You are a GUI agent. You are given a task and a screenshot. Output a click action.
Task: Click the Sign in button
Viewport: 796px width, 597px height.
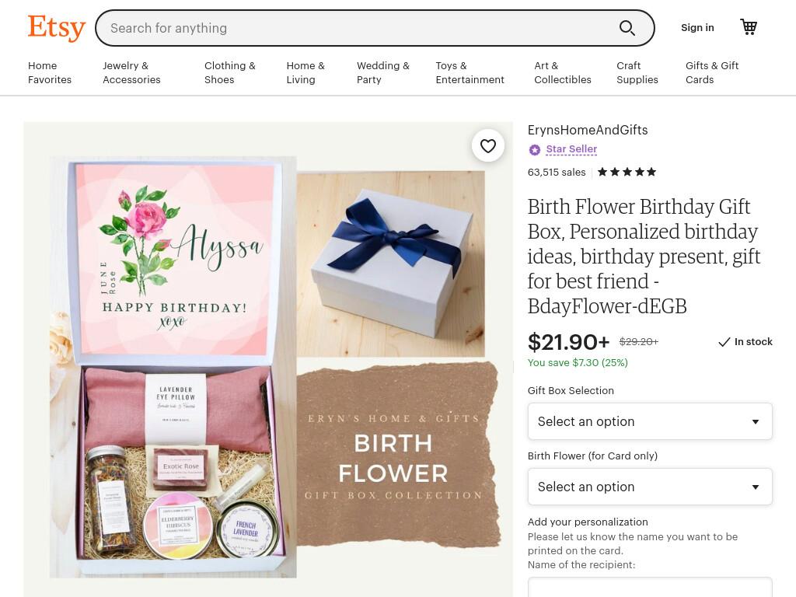tap(697, 28)
